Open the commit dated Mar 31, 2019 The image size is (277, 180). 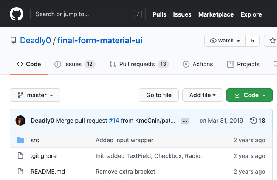(221, 121)
